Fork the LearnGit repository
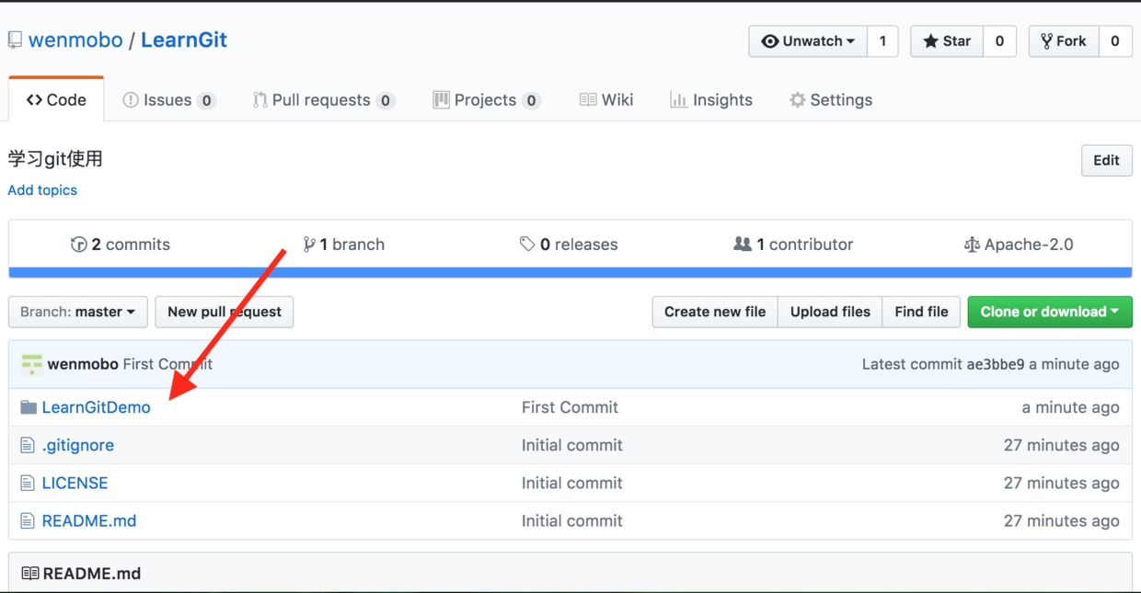1141x593 pixels. coord(1063,41)
